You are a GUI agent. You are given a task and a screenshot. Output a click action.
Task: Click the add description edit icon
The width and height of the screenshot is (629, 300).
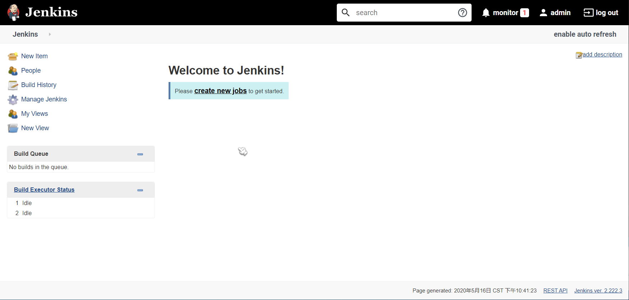(579, 55)
